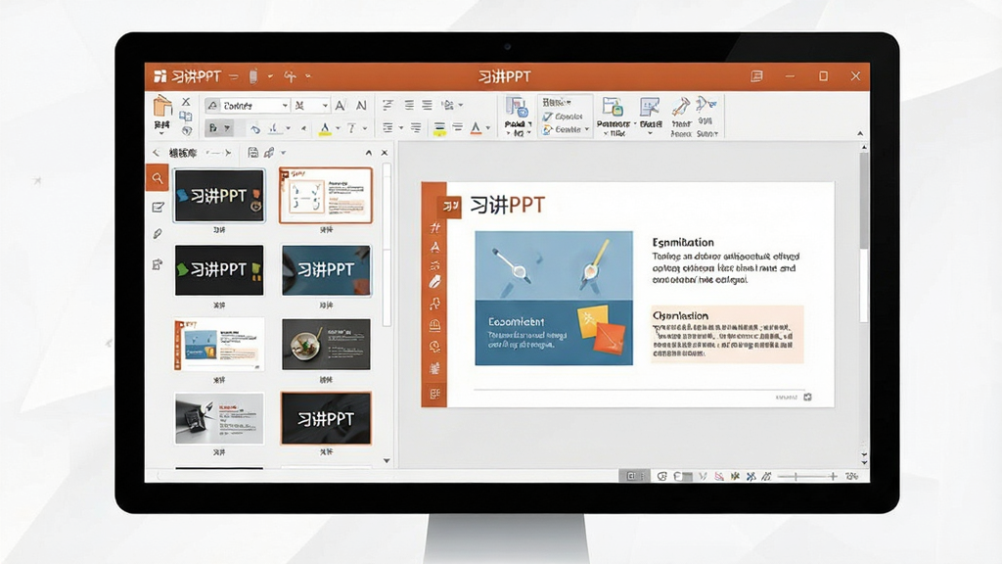Click the zoom percentage in status bar
1002x564 pixels.
point(852,477)
